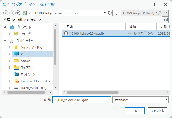
Task: Refresh the folder contents
Action: coord(110,13)
